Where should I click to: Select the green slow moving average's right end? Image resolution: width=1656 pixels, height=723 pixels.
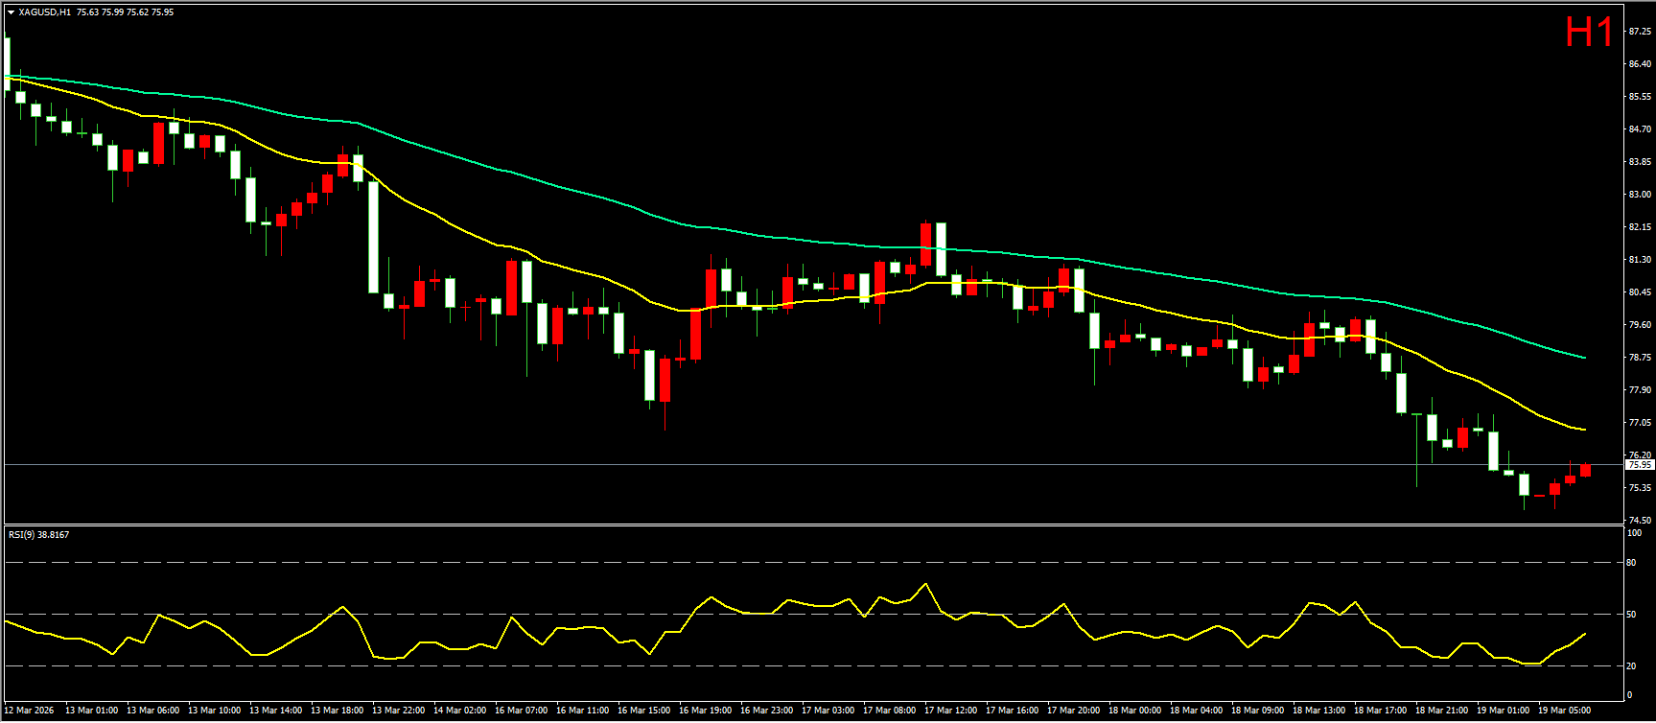click(1583, 357)
